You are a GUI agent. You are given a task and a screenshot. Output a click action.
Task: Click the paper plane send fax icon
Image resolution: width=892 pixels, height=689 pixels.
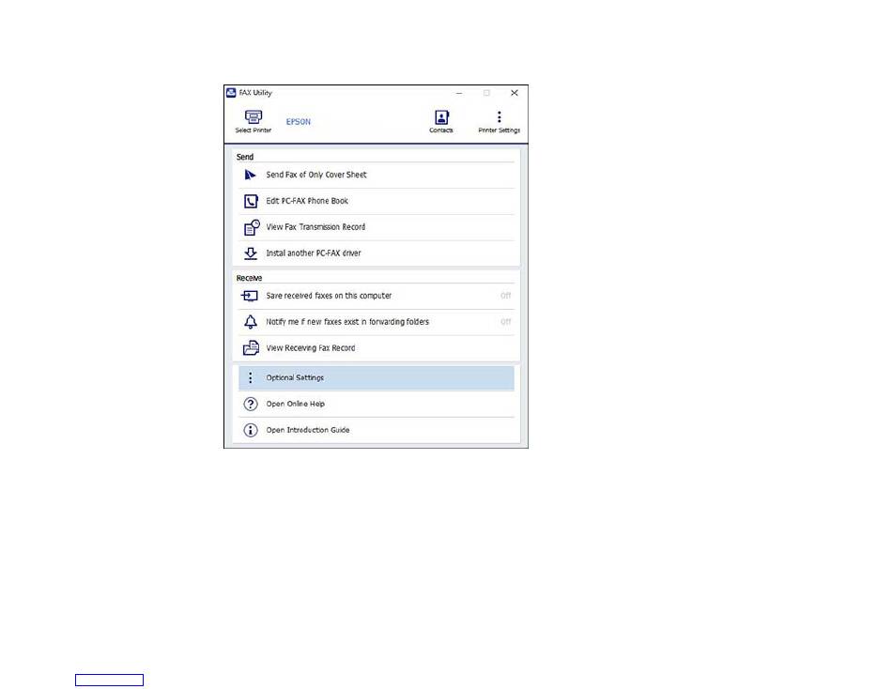(250, 175)
